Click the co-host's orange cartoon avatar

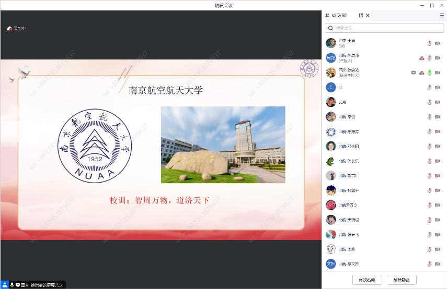coord(331,73)
